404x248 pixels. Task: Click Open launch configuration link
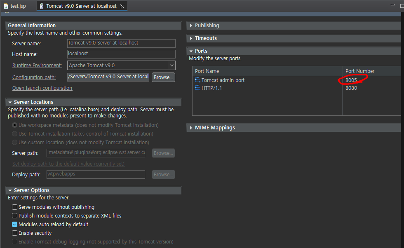click(42, 88)
